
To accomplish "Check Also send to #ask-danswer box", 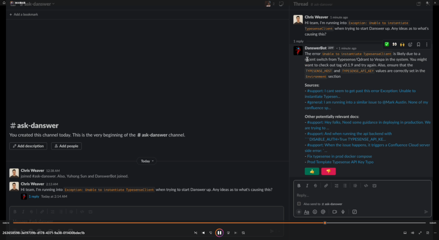I will pyautogui.click(x=299, y=203).
